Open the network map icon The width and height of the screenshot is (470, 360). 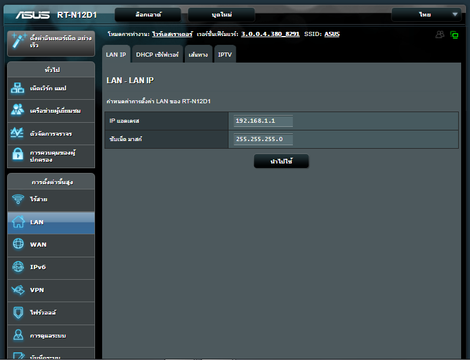pos(18,88)
